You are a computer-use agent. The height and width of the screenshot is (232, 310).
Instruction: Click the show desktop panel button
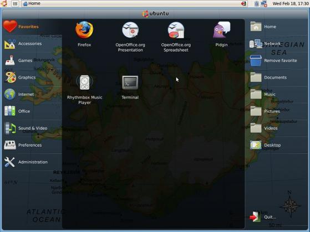pyautogui.click(x=15, y=3)
